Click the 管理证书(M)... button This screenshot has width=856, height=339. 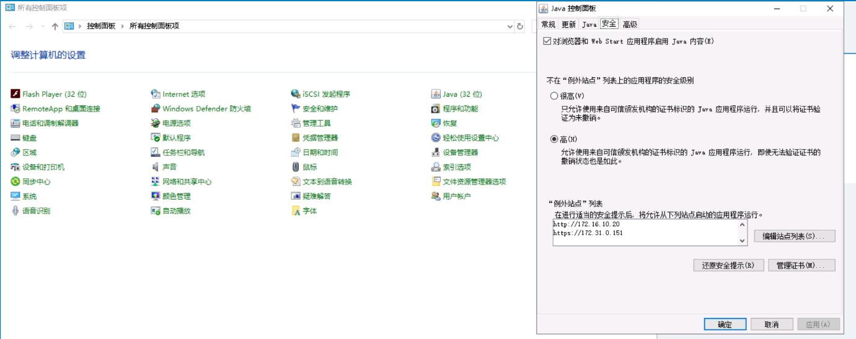coord(801,265)
